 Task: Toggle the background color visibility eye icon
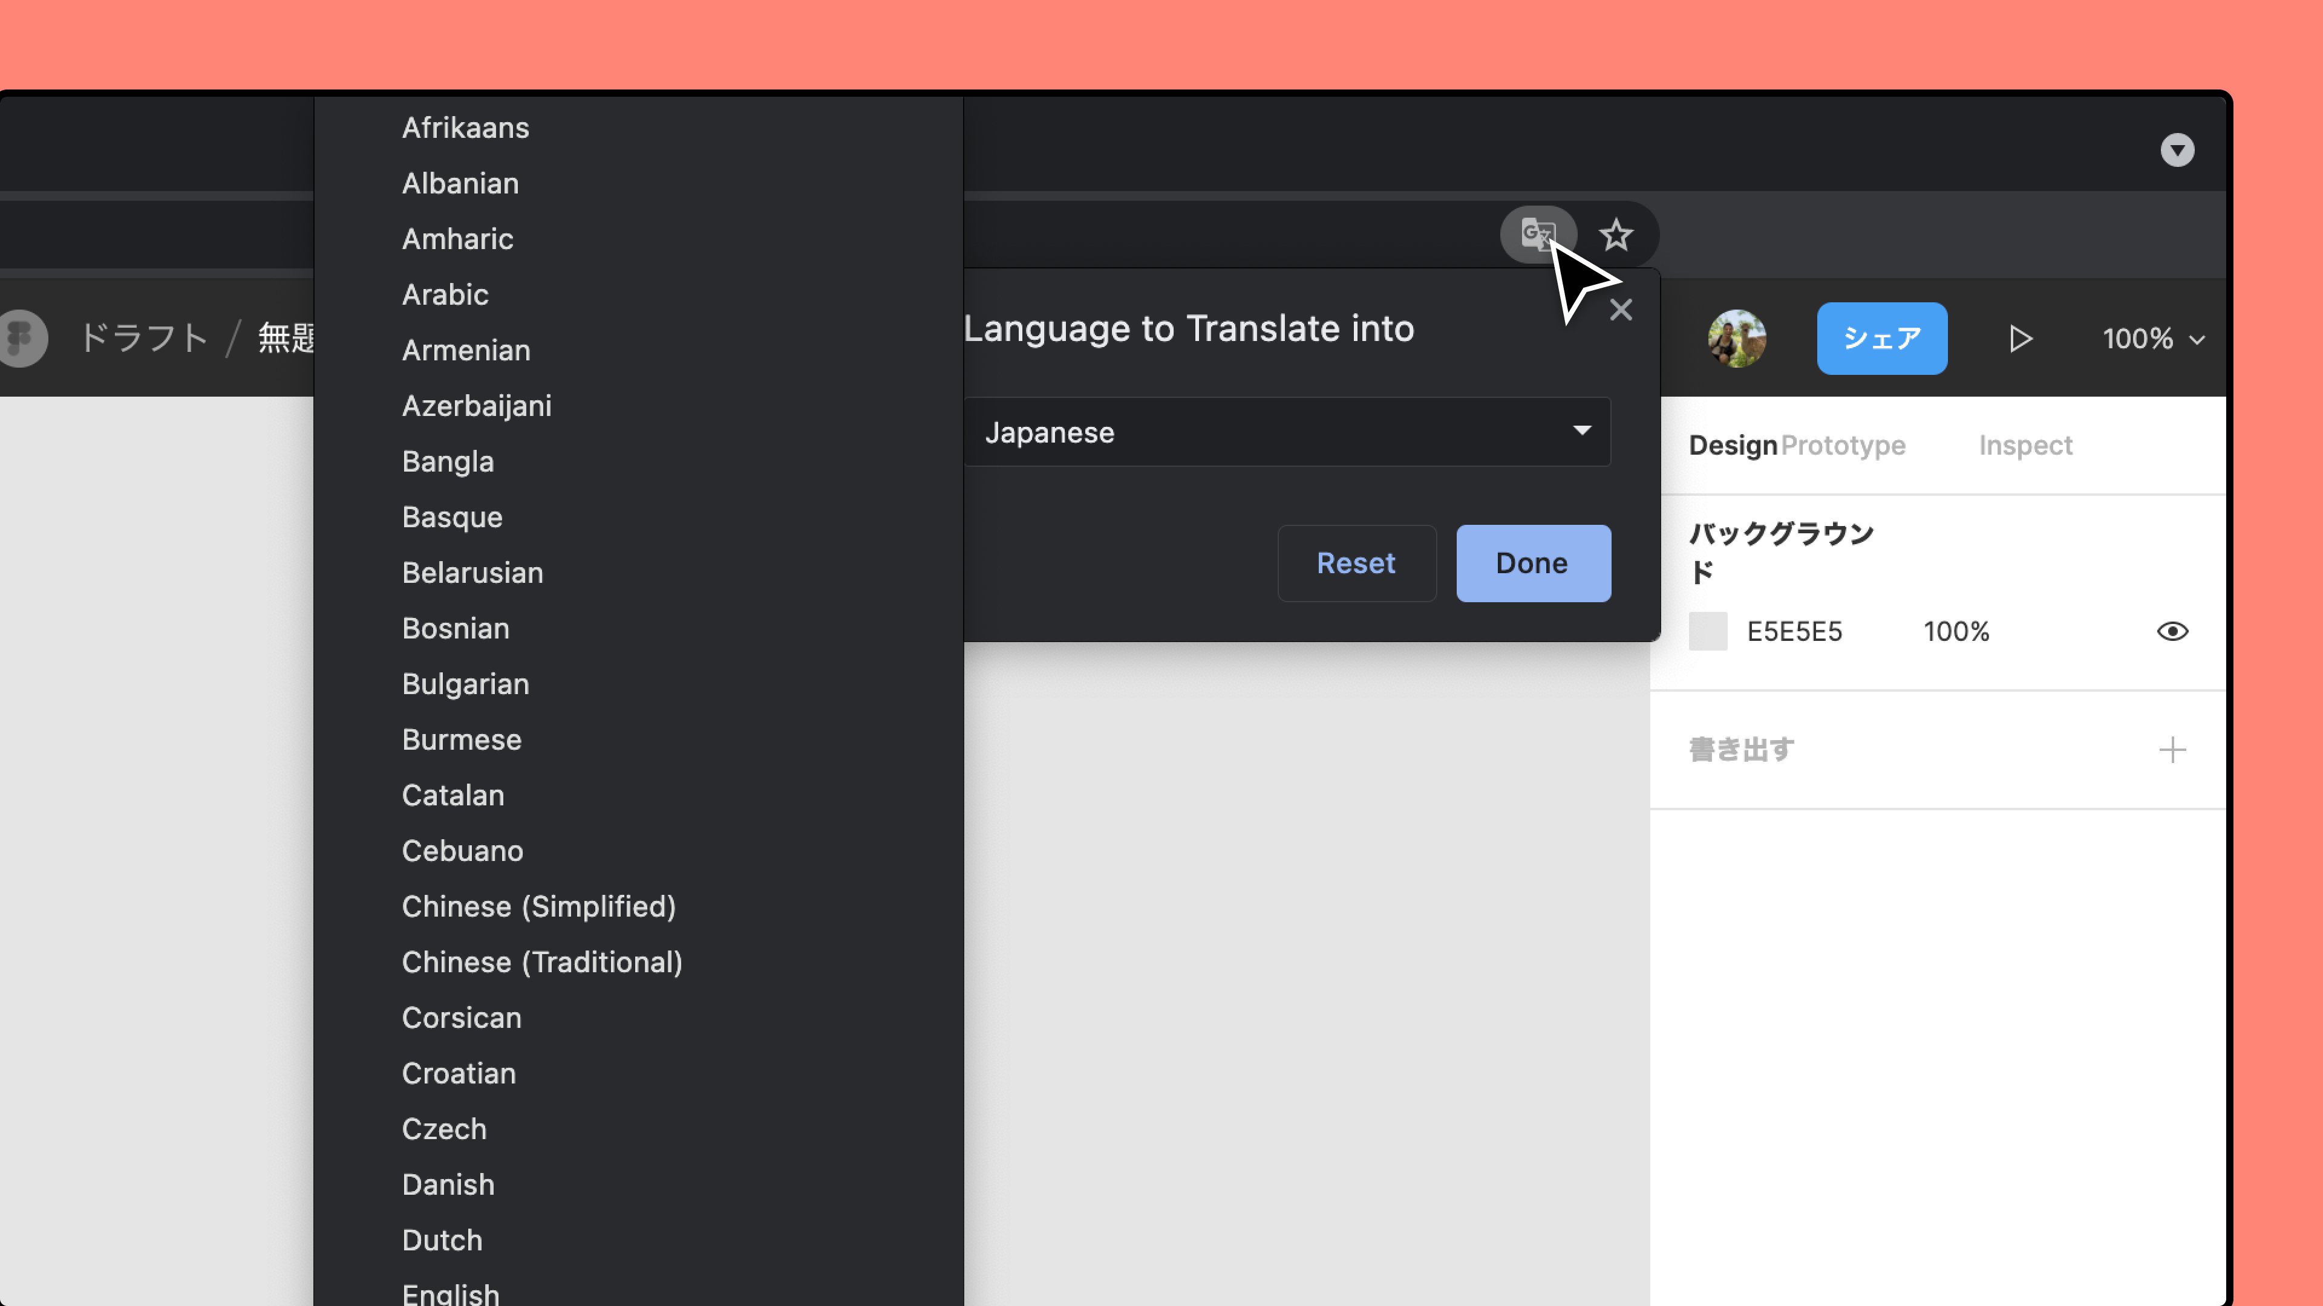[2173, 631]
